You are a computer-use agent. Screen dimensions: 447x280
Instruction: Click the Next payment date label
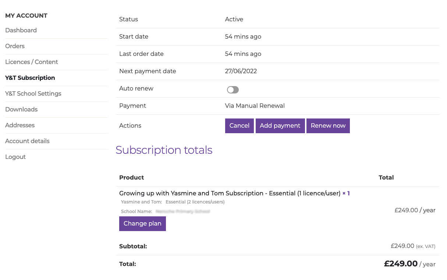(148, 71)
